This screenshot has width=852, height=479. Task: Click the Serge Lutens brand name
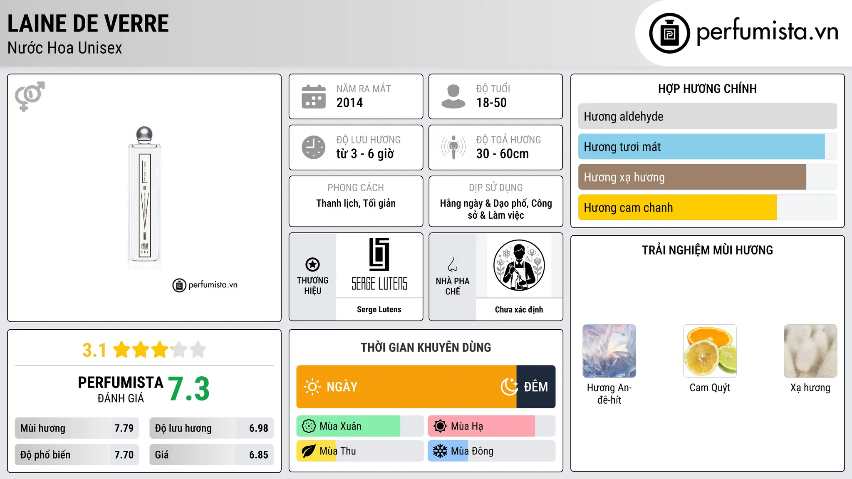[x=379, y=309]
